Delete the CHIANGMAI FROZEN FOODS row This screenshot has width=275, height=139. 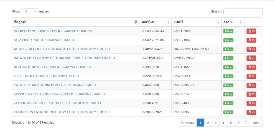click(252, 103)
